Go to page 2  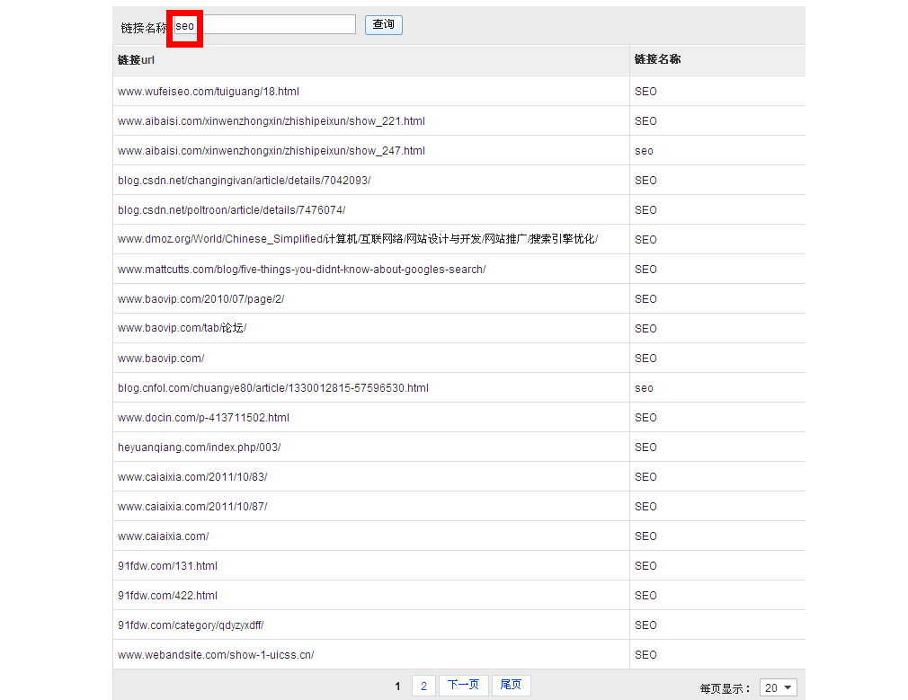pyautogui.click(x=423, y=686)
